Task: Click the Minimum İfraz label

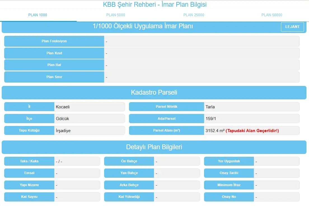Action: pos(229,185)
